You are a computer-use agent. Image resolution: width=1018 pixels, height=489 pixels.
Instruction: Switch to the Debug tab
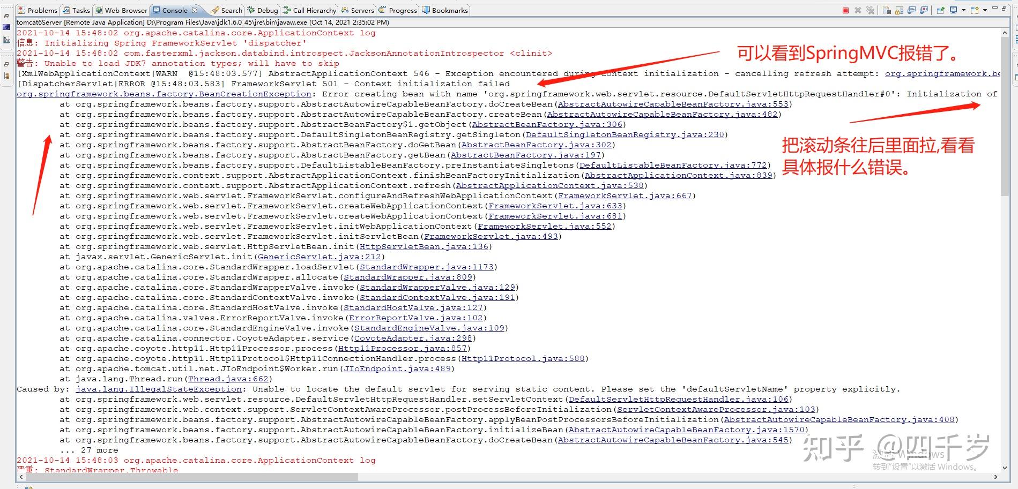[263, 10]
